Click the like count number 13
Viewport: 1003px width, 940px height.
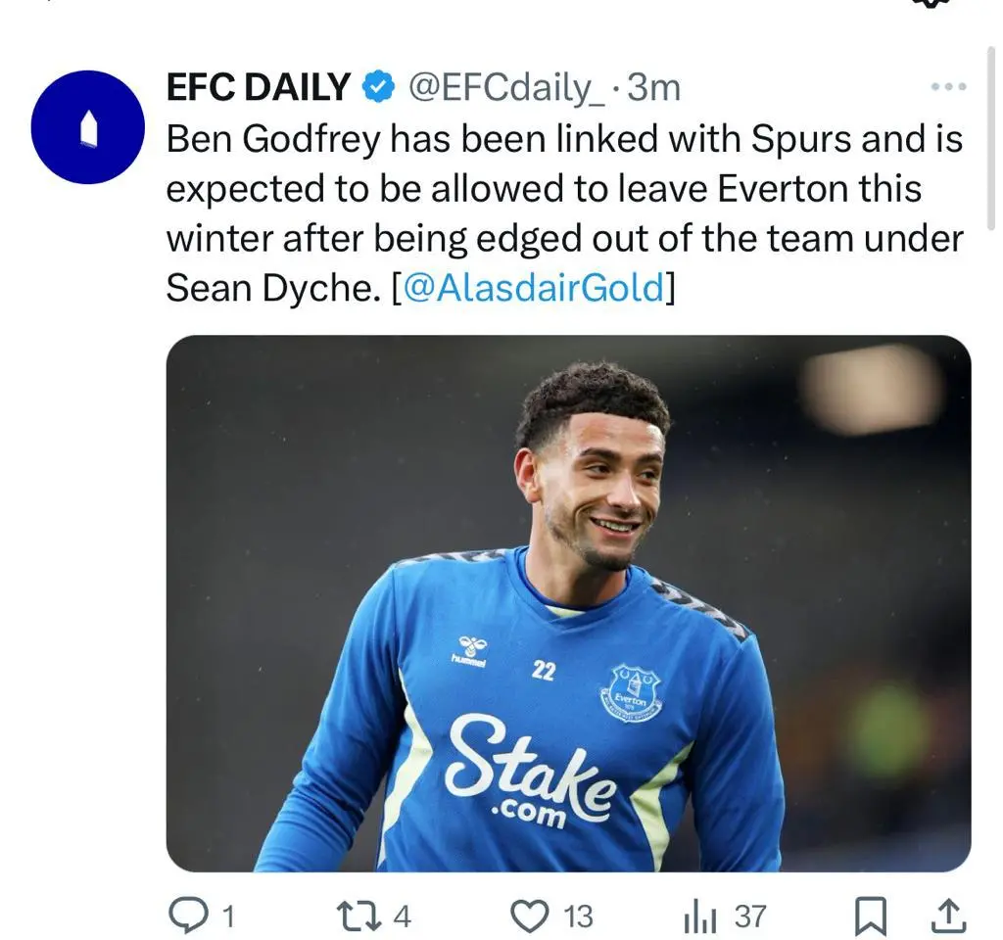(x=578, y=916)
